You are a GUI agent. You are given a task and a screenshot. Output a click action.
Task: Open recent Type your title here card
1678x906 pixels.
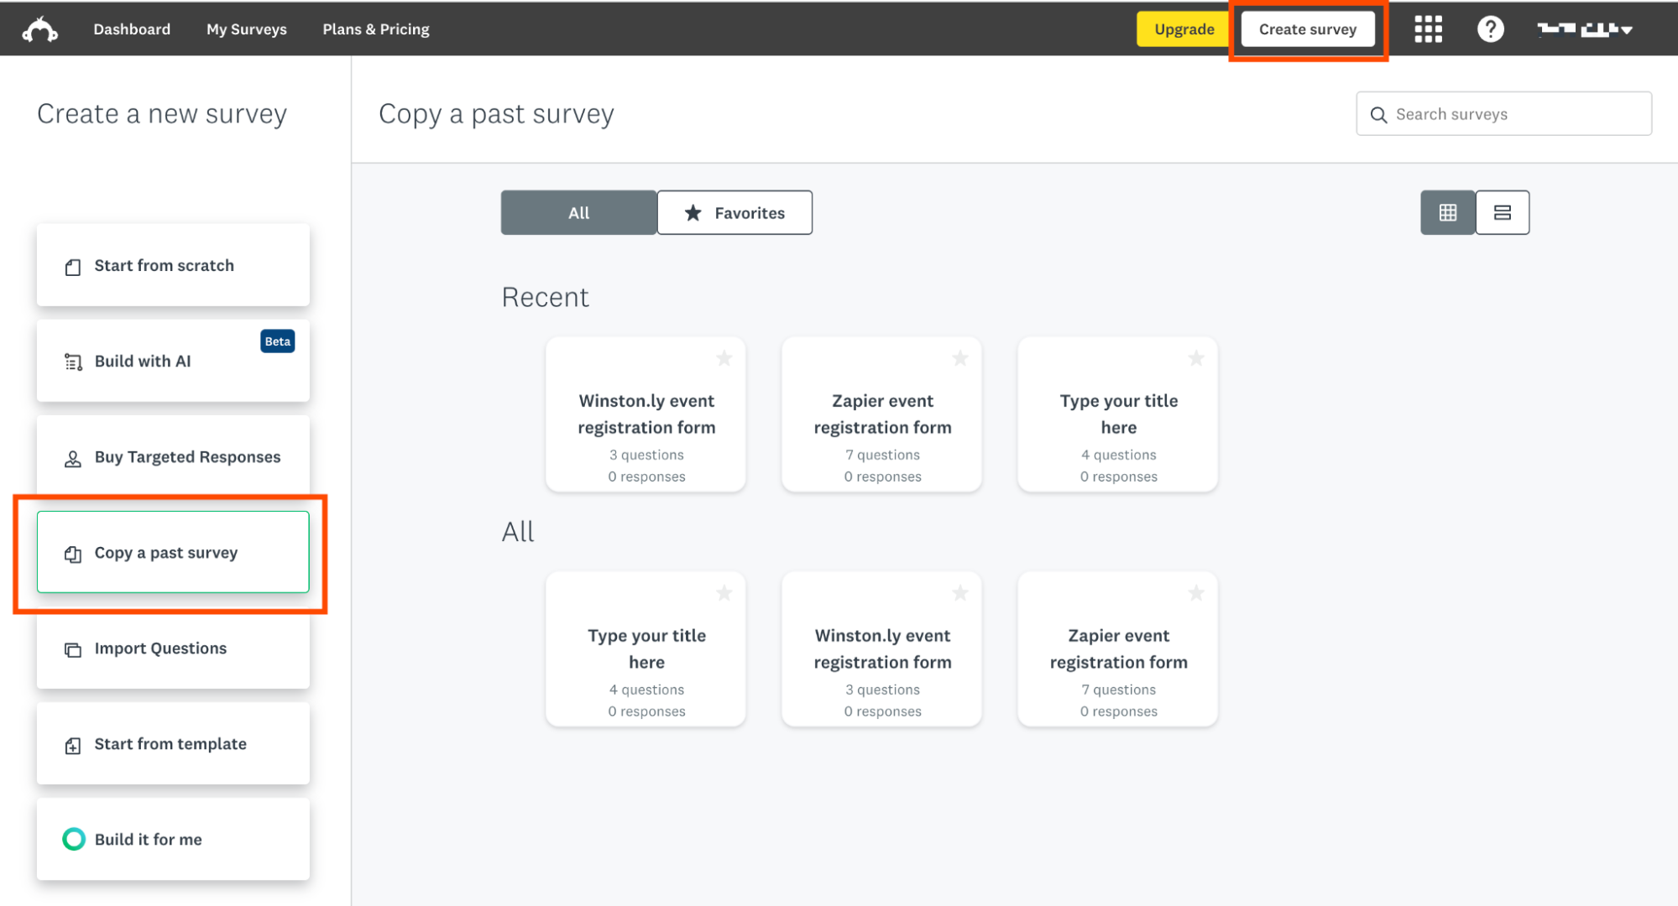(x=1117, y=414)
